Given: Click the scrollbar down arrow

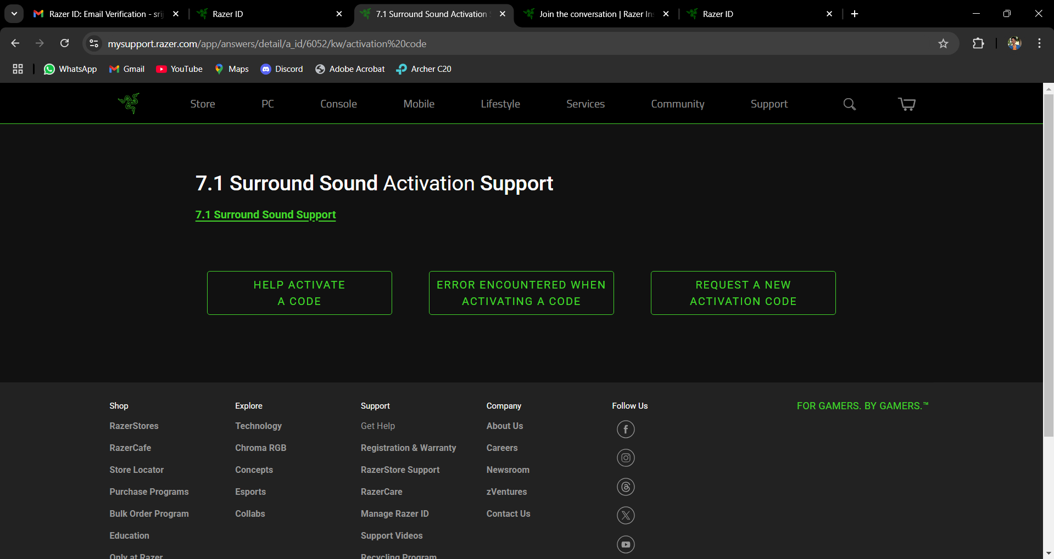Looking at the screenshot, I should (1049, 553).
